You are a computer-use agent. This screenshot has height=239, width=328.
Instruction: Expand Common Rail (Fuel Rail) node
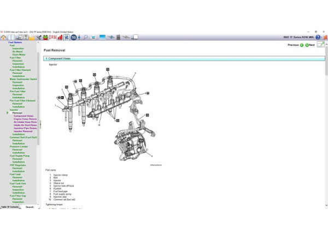coord(22,137)
